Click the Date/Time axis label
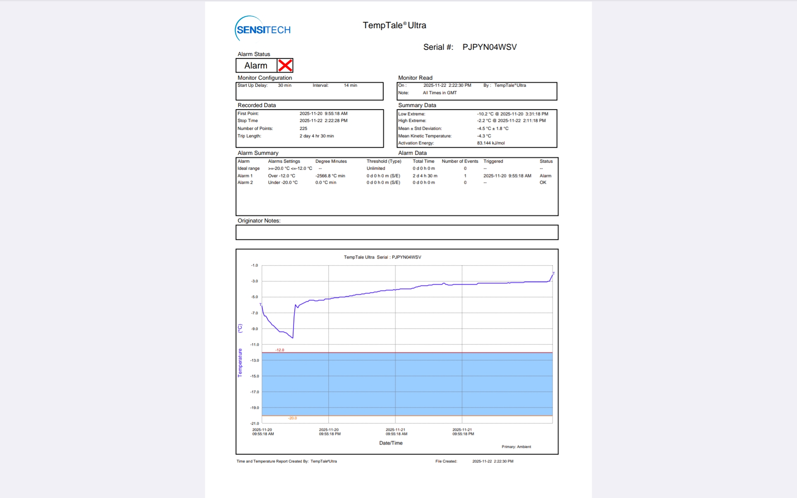 (391, 443)
